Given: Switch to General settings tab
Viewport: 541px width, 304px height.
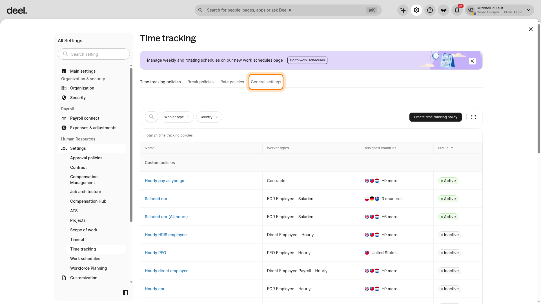Looking at the screenshot, I should tap(266, 82).
